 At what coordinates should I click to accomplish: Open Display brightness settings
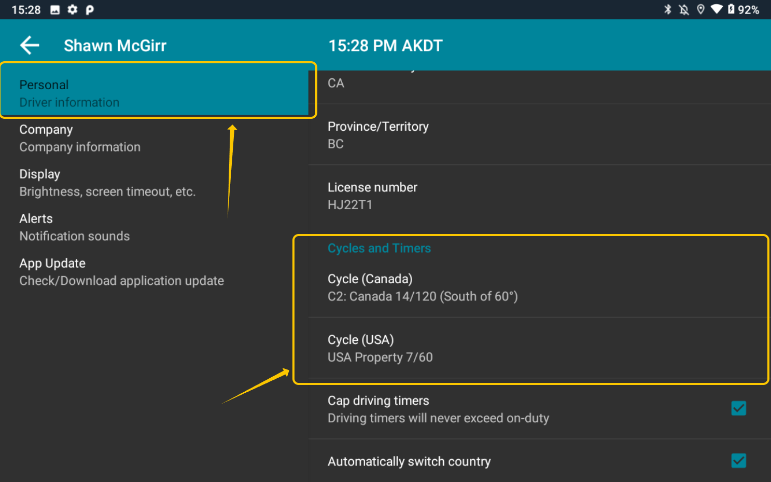coord(155,183)
